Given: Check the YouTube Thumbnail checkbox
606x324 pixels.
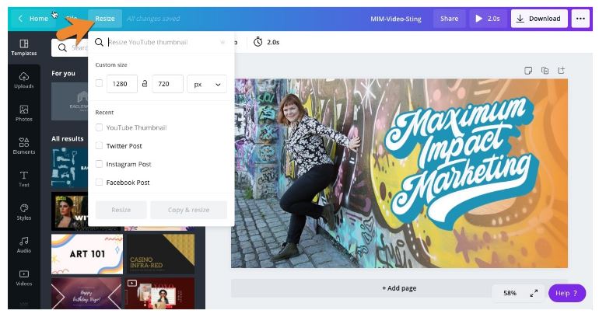Looking at the screenshot, I should pyautogui.click(x=99, y=127).
